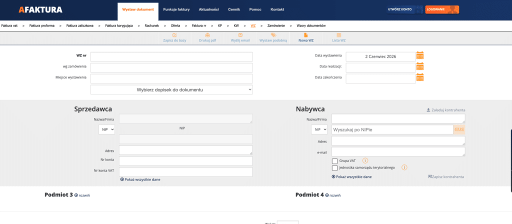Select Faktura korygująca document type

click(119, 25)
